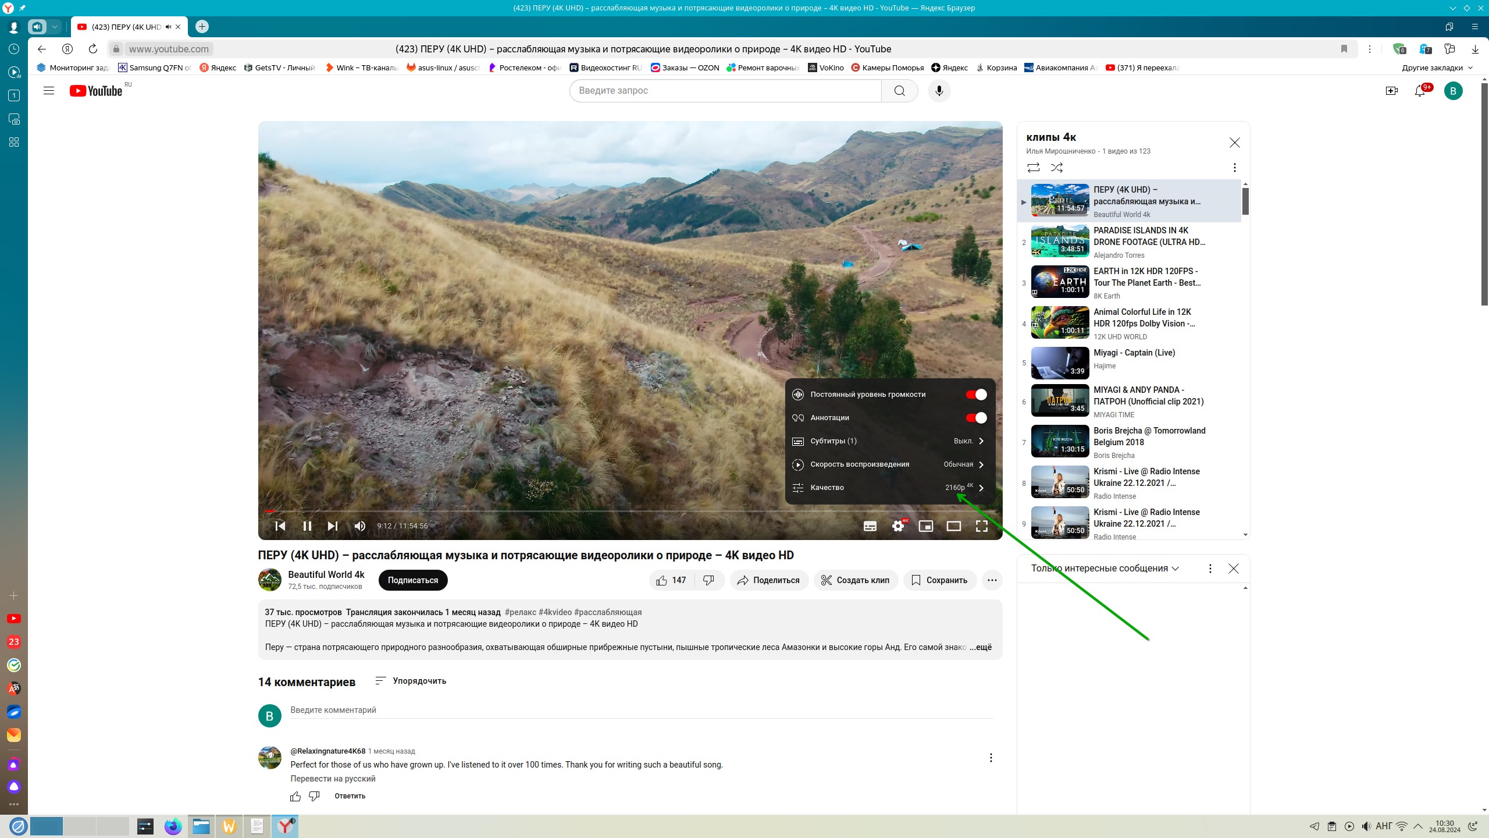This screenshot has height=838, width=1489.
Task: Enter fullscreen mode
Action: pyautogui.click(x=981, y=526)
